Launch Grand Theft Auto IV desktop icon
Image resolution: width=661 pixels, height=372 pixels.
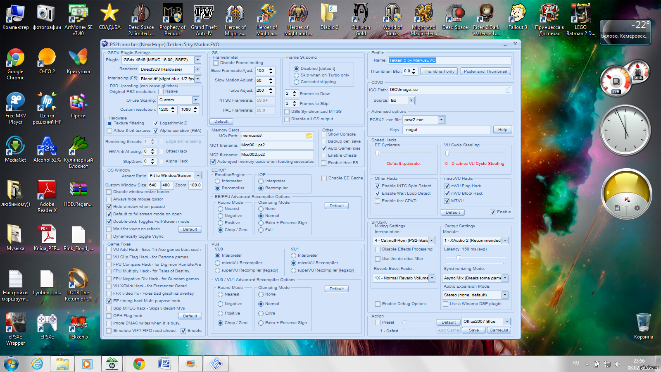(x=204, y=19)
